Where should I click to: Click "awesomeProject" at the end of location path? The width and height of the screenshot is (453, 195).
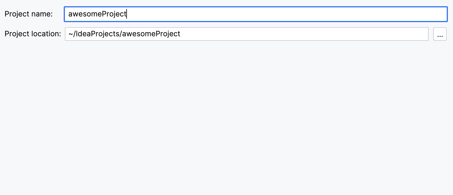click(151, 34)
